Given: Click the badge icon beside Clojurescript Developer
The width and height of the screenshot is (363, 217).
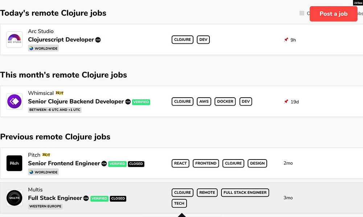Looking at the screenshot, I should tap(98, 40).
